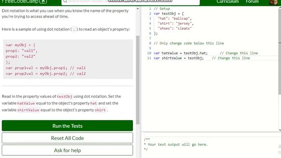Image resolution: width=281 pixels, height=158 pixels.
Task: Click the '"hat": "ballcap",' line in editor
Action: [175, 18]
